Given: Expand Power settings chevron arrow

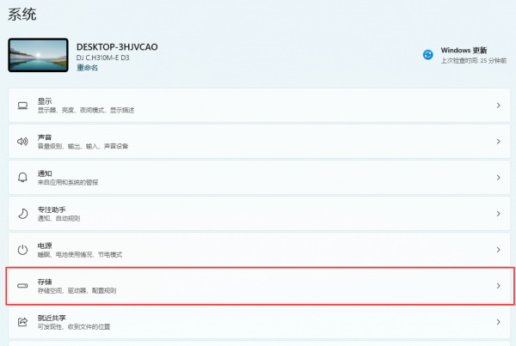Looking at the screenshot, I should click(498, 250).
